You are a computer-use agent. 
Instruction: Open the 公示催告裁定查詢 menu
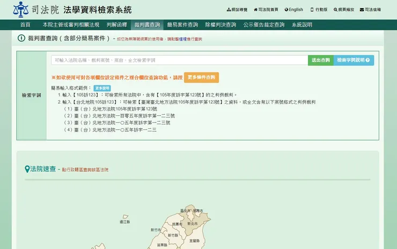coord(264,25)
